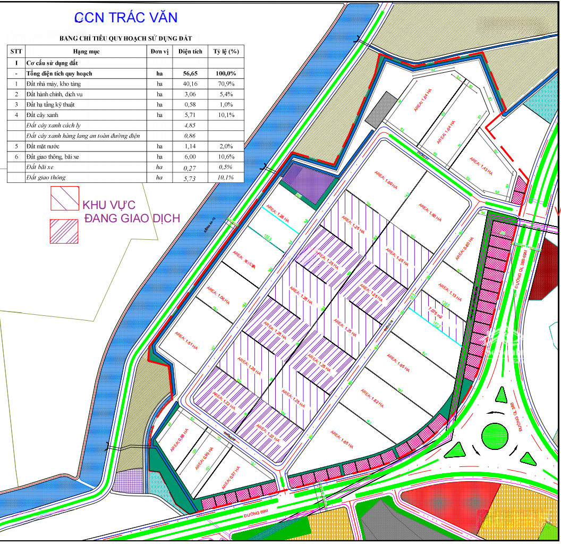Click the Diện tích column header
The width and height of the screenshot is (561, 544).
[190, 52]
